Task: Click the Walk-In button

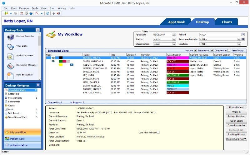Action: pos(236,112)
